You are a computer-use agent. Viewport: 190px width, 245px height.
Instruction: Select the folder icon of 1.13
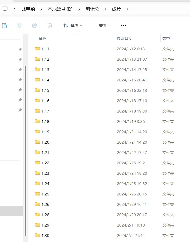click(37, 69)
